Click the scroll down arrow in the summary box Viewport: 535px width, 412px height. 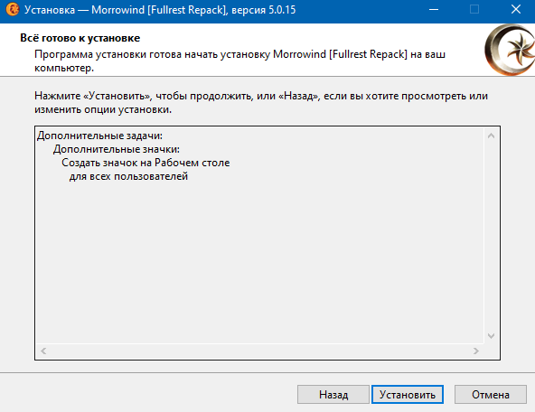491,336
